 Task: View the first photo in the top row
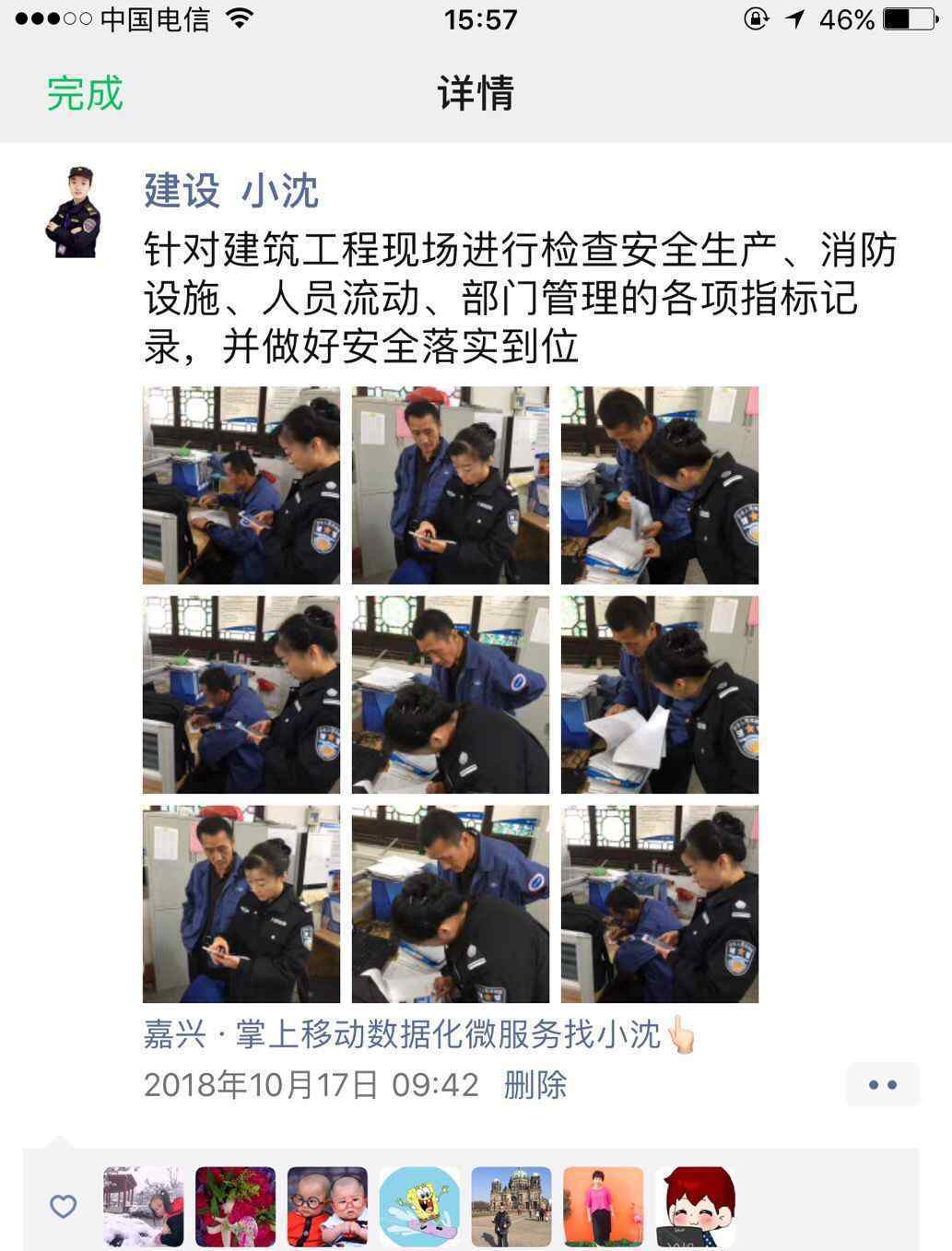click(x=241, y=485)
